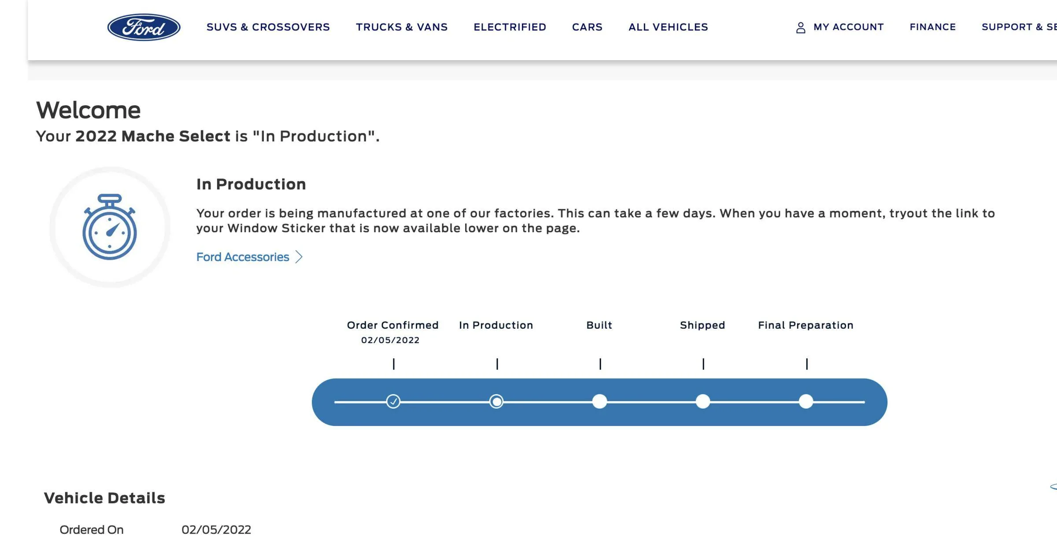Open the My Account user icon

[801, 28]
